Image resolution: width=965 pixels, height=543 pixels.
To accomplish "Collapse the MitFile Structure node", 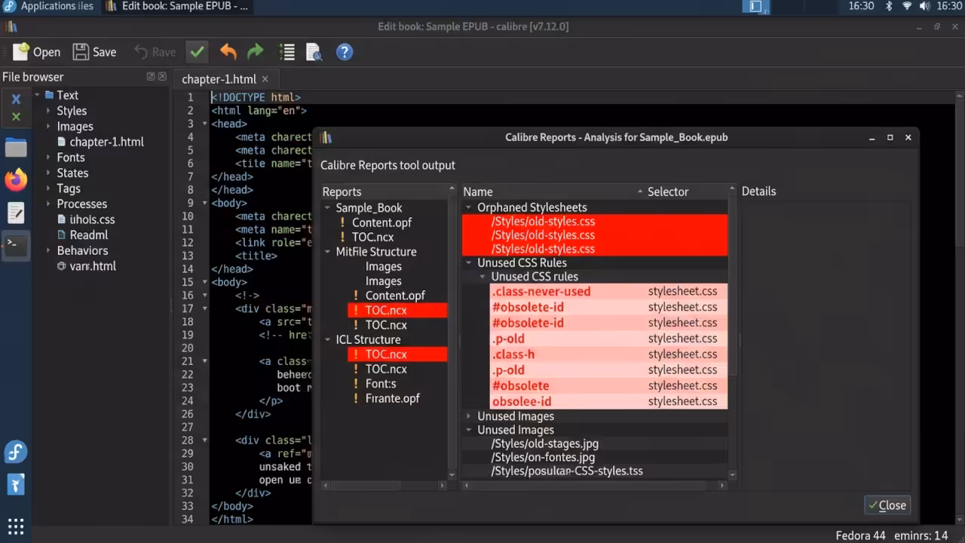I will (328, 252).
